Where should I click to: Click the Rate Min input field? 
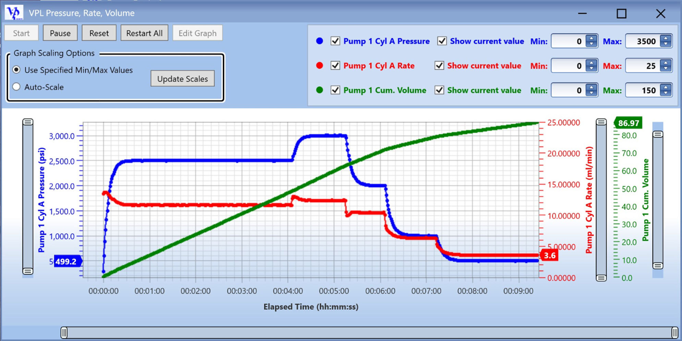coord(569,66)
